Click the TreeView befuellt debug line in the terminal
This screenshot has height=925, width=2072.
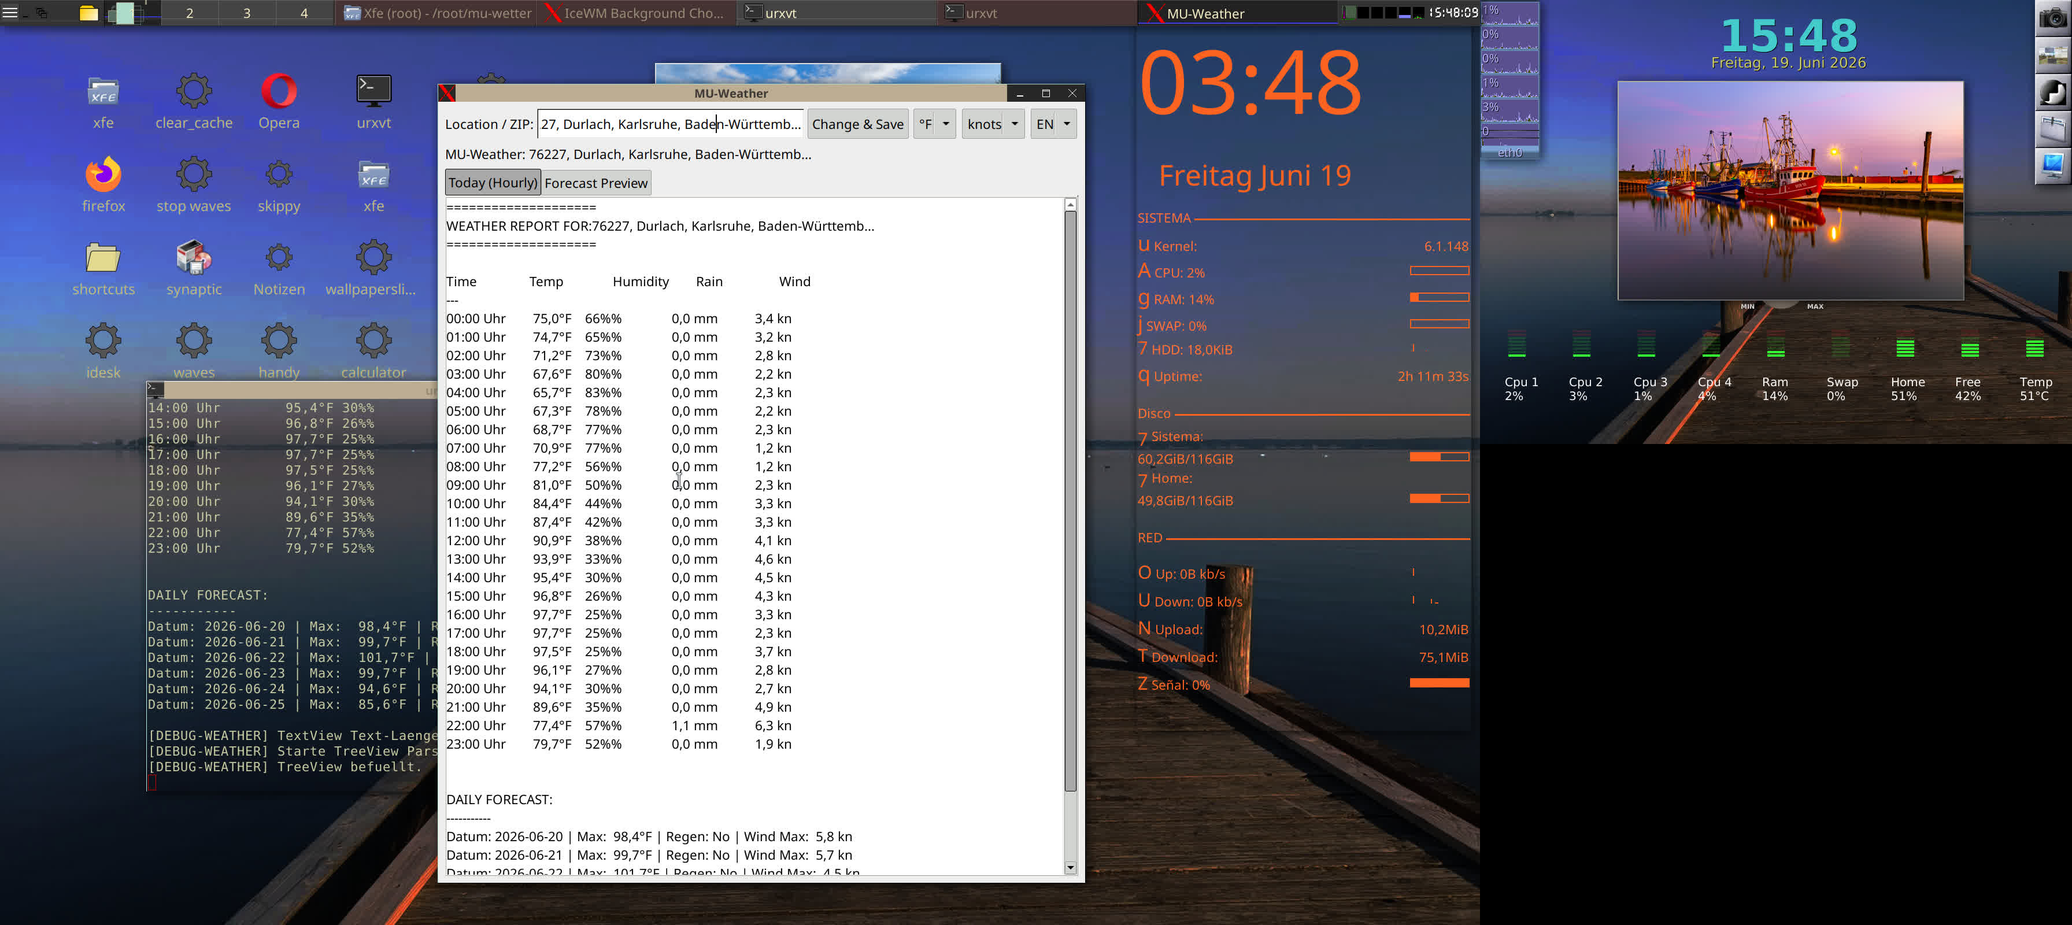[x=285, y=767]
